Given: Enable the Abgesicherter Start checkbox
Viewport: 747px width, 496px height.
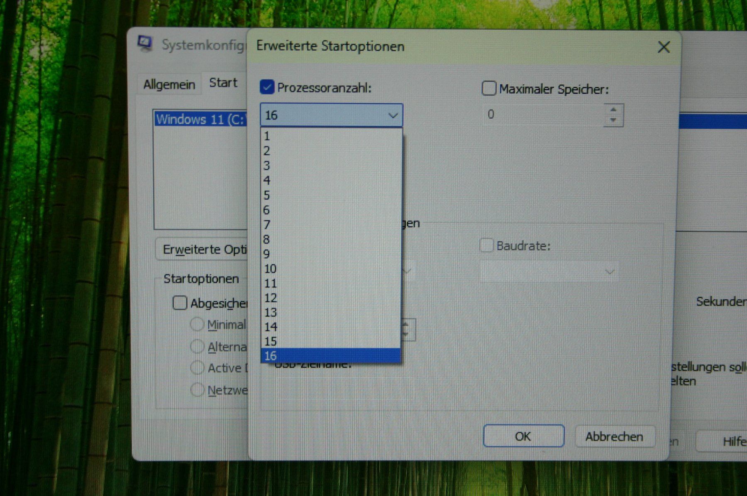Looking at the screenshot, I should click(180, 303).
